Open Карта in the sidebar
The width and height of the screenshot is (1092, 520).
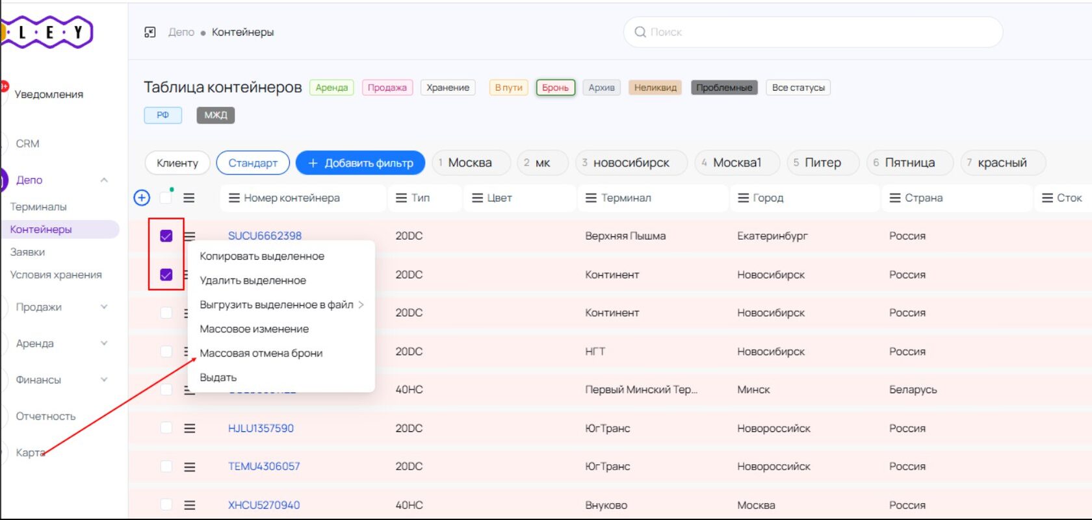30,452
